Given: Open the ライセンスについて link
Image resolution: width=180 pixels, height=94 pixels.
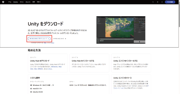Looking at the screenshot, I should [x=60, y=39].
